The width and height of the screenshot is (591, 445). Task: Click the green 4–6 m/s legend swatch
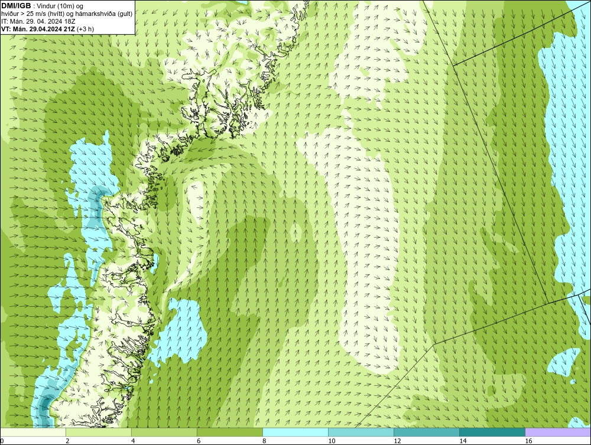(x=164, y=432)
